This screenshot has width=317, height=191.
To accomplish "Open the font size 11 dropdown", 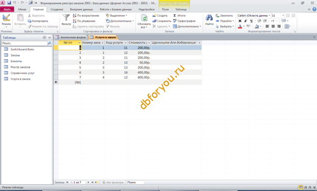I will pos(283,16).
